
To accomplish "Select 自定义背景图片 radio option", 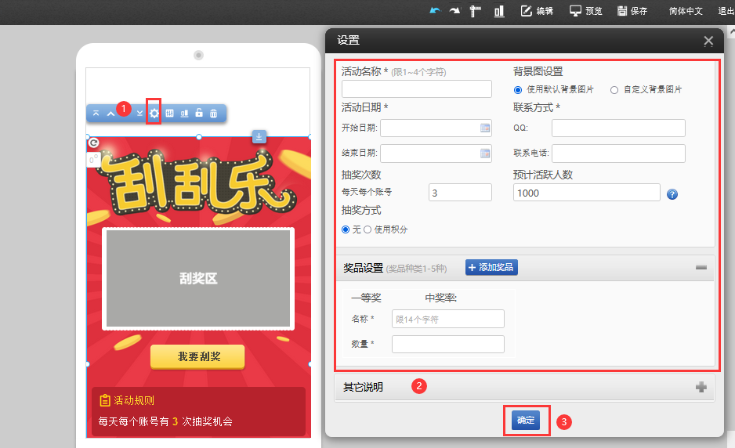I will 614,89.
